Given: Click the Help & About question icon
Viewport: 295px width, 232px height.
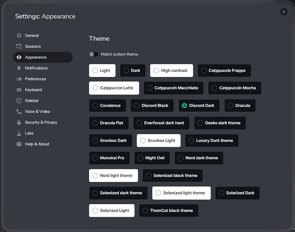Looking at the screenshot, I should pos(19,144).
